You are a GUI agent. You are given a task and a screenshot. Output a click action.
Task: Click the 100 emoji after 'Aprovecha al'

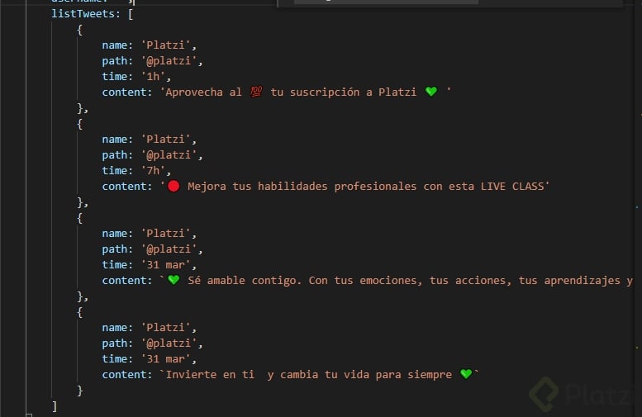click(256, 92)
